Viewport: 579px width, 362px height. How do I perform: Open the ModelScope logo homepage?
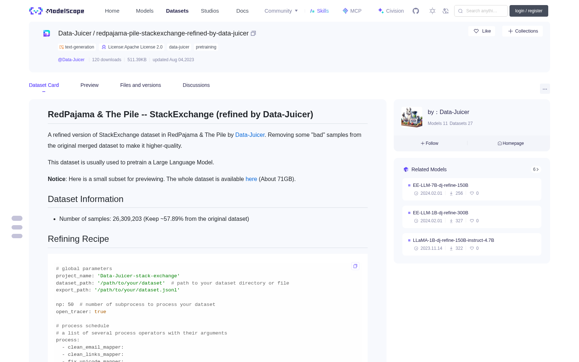[x=56, y=11]
